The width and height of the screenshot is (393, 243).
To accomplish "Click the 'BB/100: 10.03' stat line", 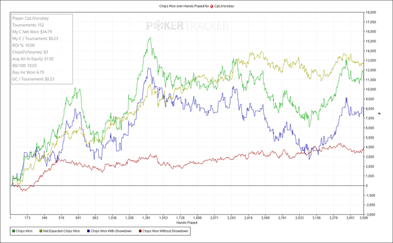I will 24,66.
